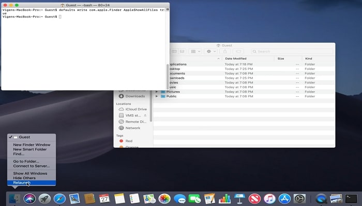The image size is (362, 206).
Task: Open Launchpad rocket icon in dock
Action: 44,198
